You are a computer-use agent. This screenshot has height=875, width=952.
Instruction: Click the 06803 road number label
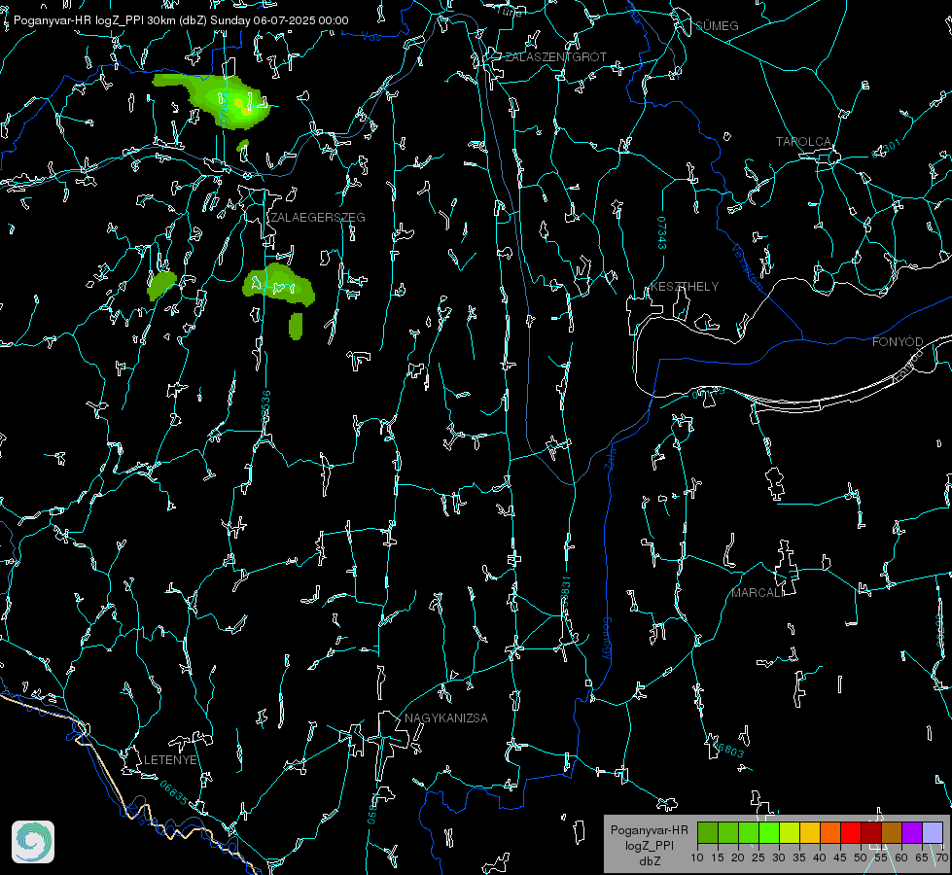[727, 749]
